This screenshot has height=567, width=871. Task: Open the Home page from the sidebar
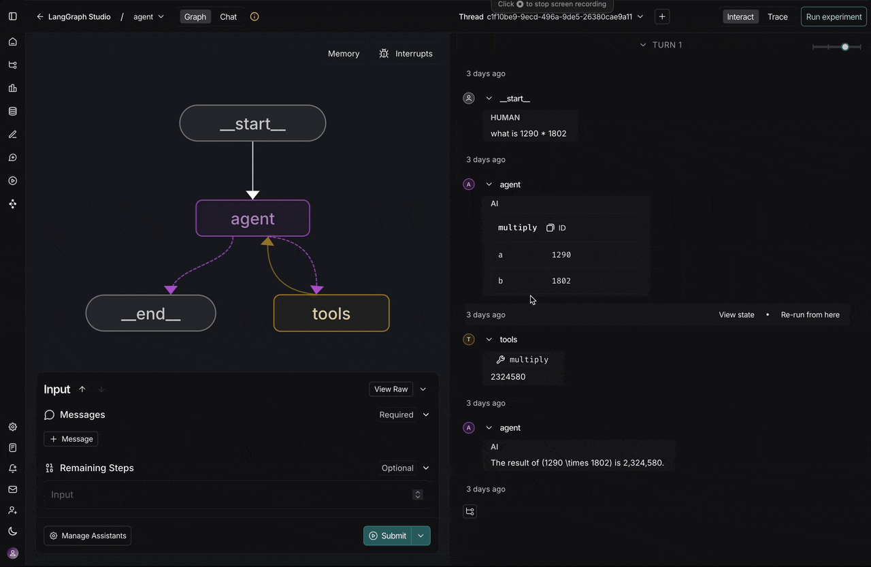point(12,42)
